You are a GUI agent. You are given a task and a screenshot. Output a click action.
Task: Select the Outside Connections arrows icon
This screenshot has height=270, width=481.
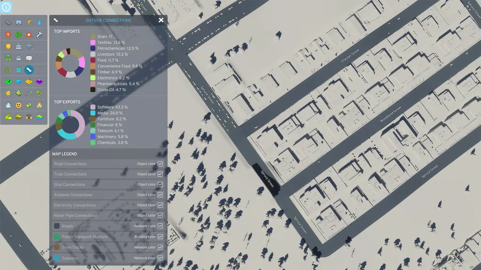29,70
